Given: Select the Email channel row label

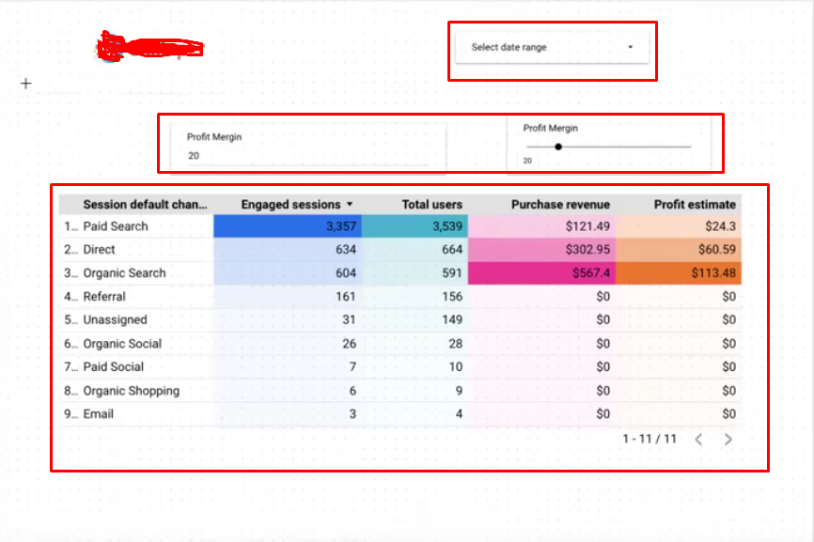Looking at the screenshot, I should tap(98, 414).
